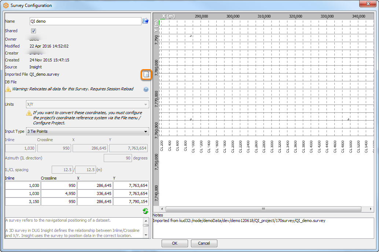The image size is (379, 252).
Task: Open the blue help icon beside the warning
Action: [146, 90]
